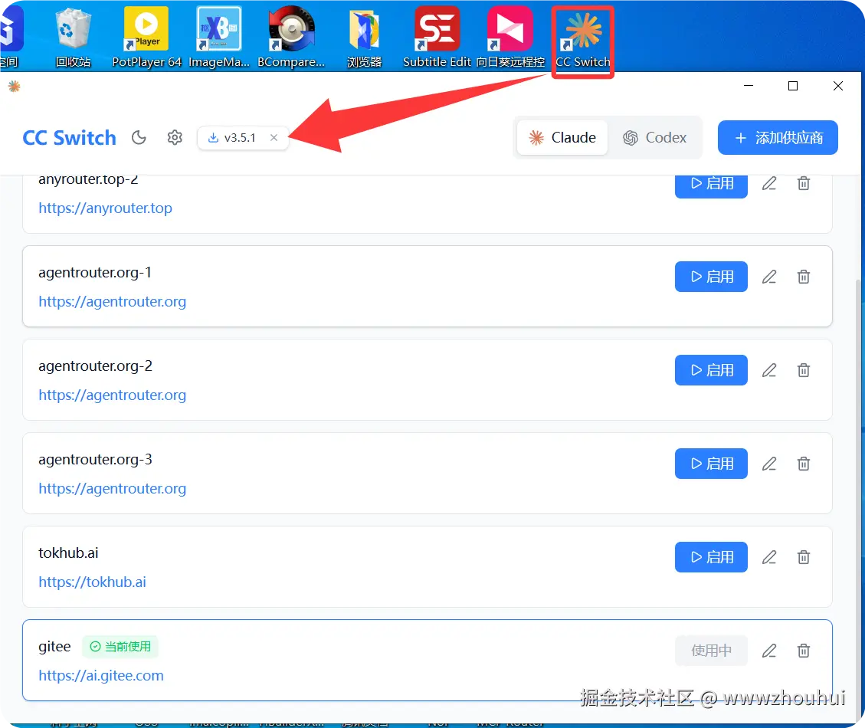Viewport: 865px width, 728px height.
Task: Select the 向日葵远程控 desktop shortcut
Action: click(510, 37)
